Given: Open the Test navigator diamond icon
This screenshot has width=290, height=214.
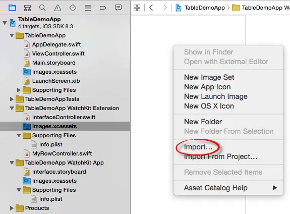Looking at the screenshot, I should coord(73,8).
